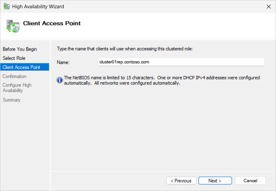The width and height of the screenshot is (276, 191).
Task: Open the Select Role step in the sidebar
Action: (14, 58)
